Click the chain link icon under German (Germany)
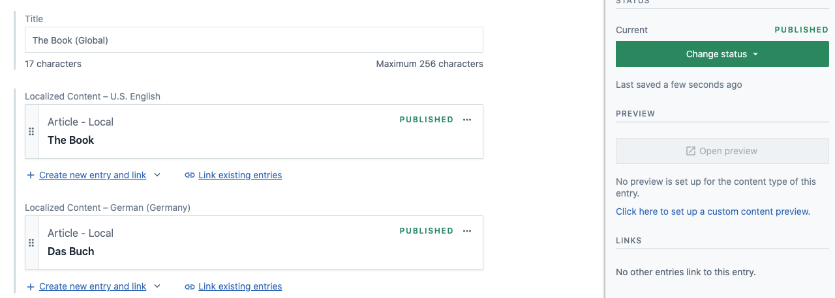 coord(190,286)
